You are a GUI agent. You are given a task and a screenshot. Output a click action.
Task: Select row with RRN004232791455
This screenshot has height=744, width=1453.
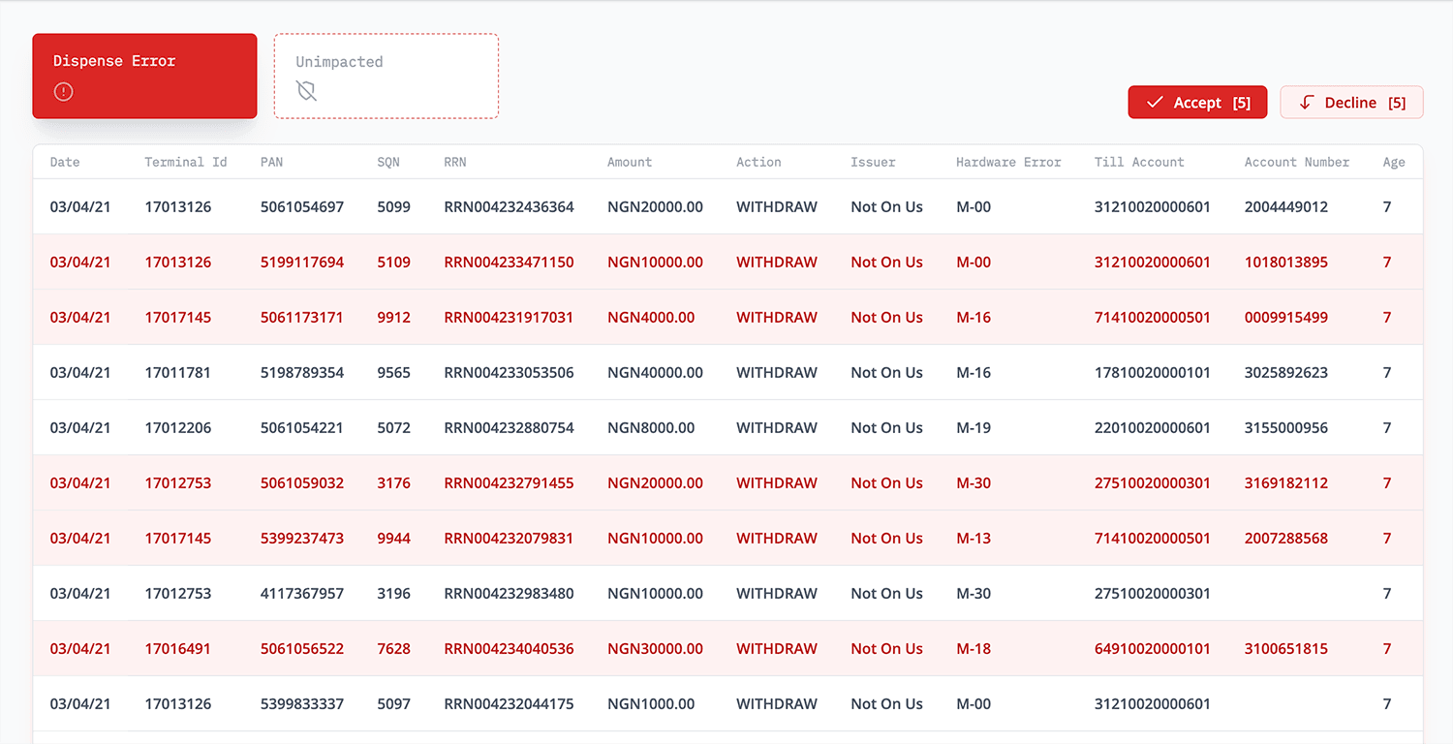click(727, 482)
